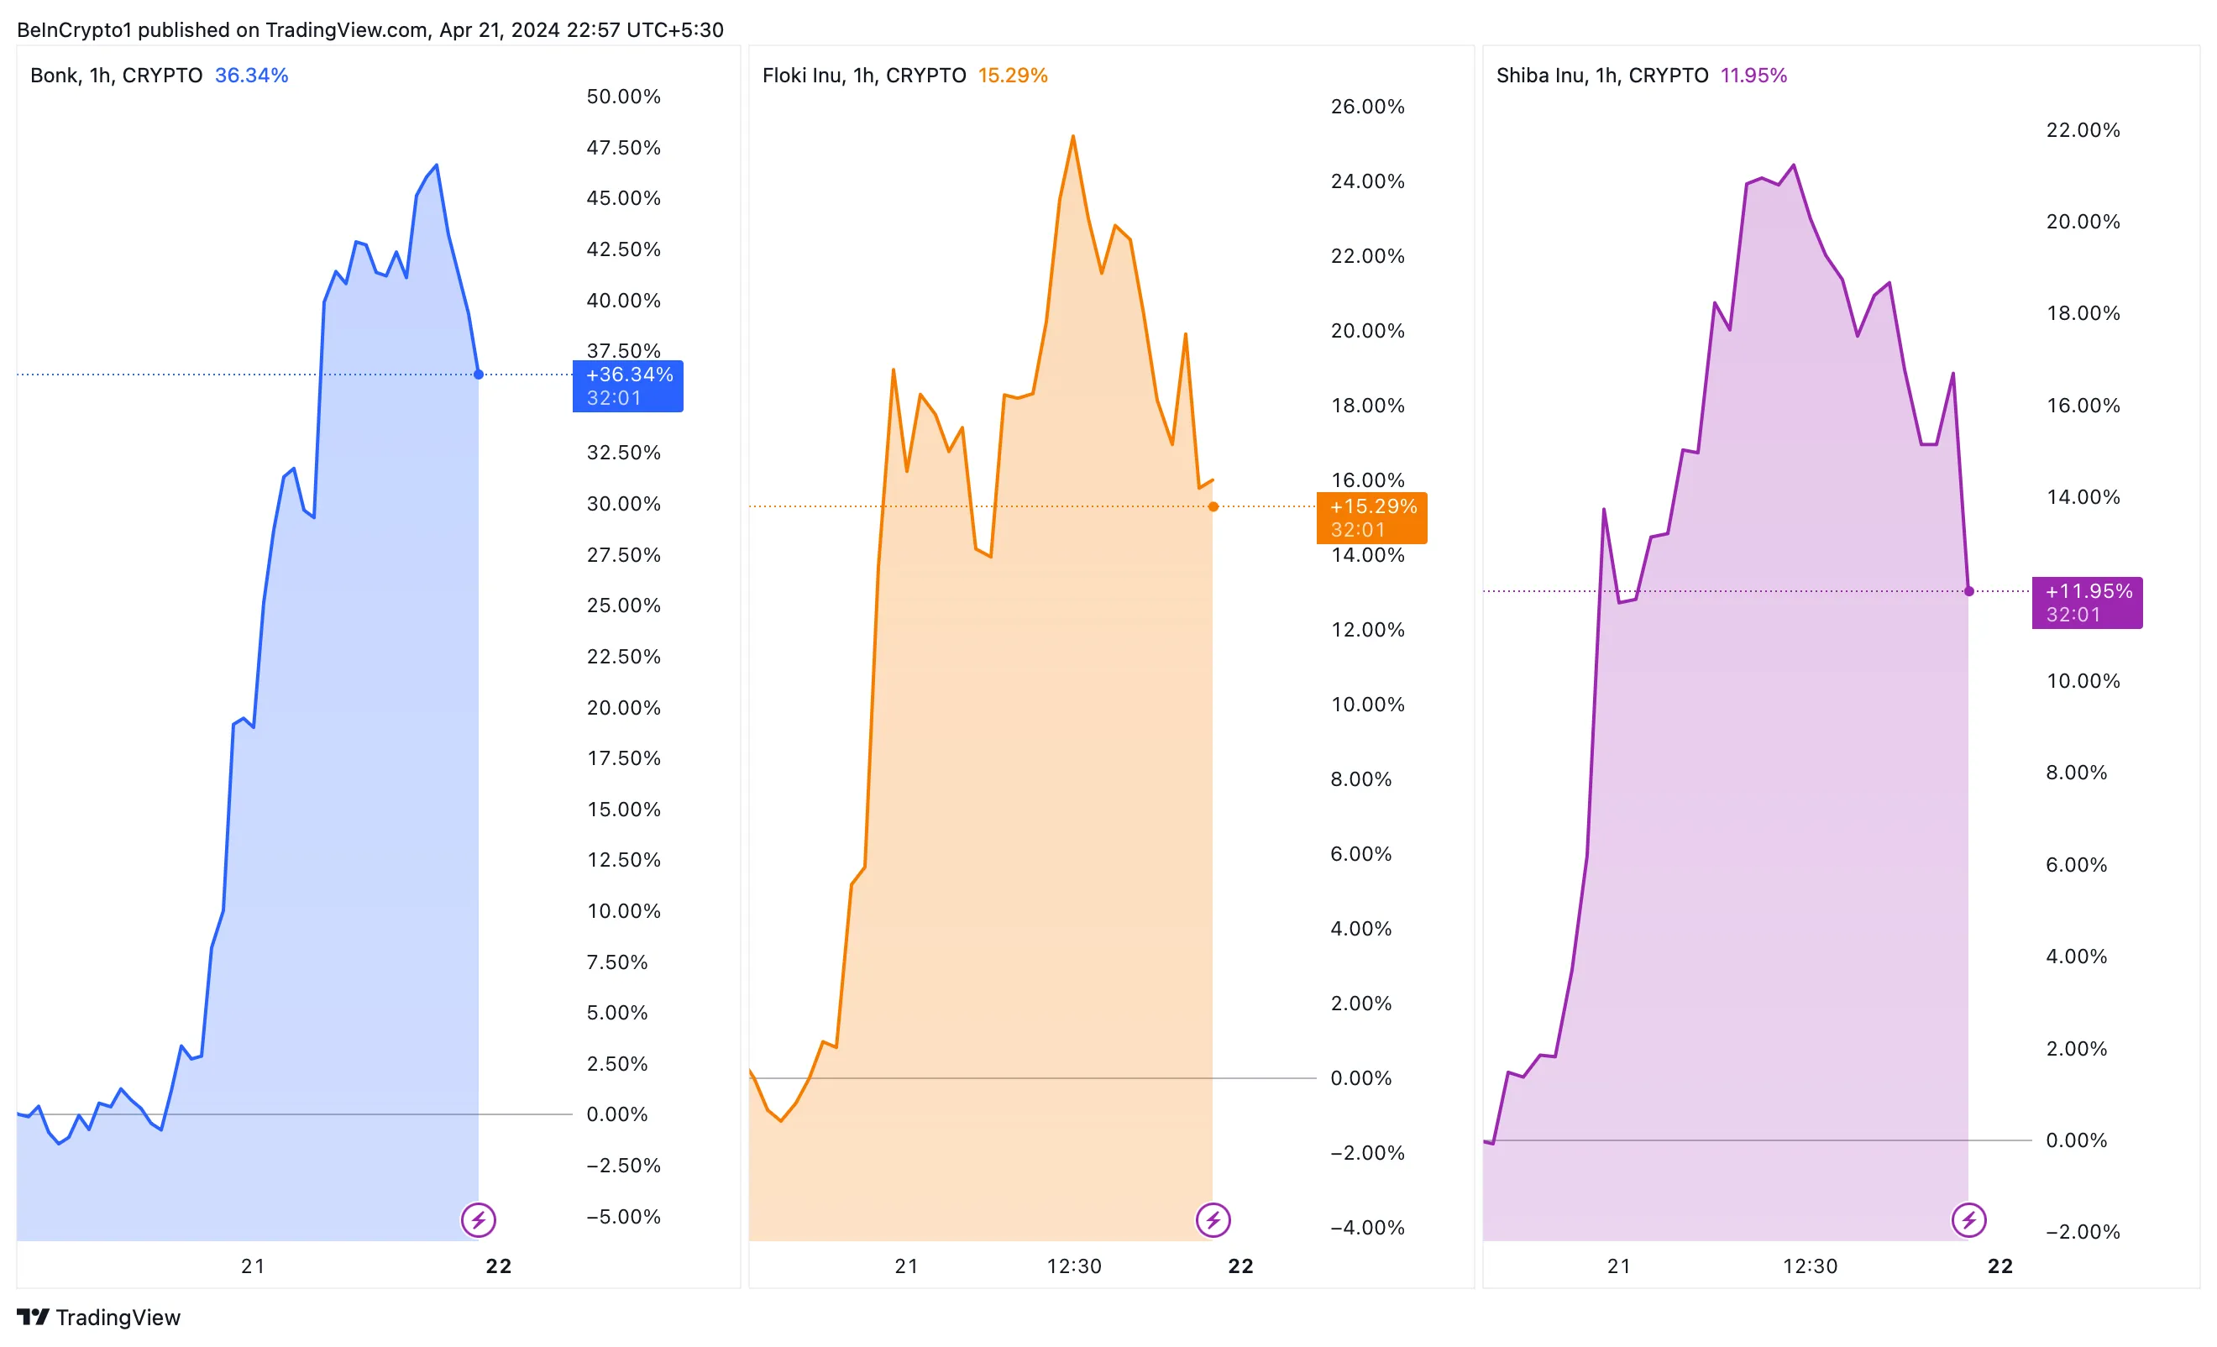Click the Bonk, 1h, CRYPTO title
Image resolution: width=2217 pixels, height=1347 pixels.
click(x=116, y=76)
